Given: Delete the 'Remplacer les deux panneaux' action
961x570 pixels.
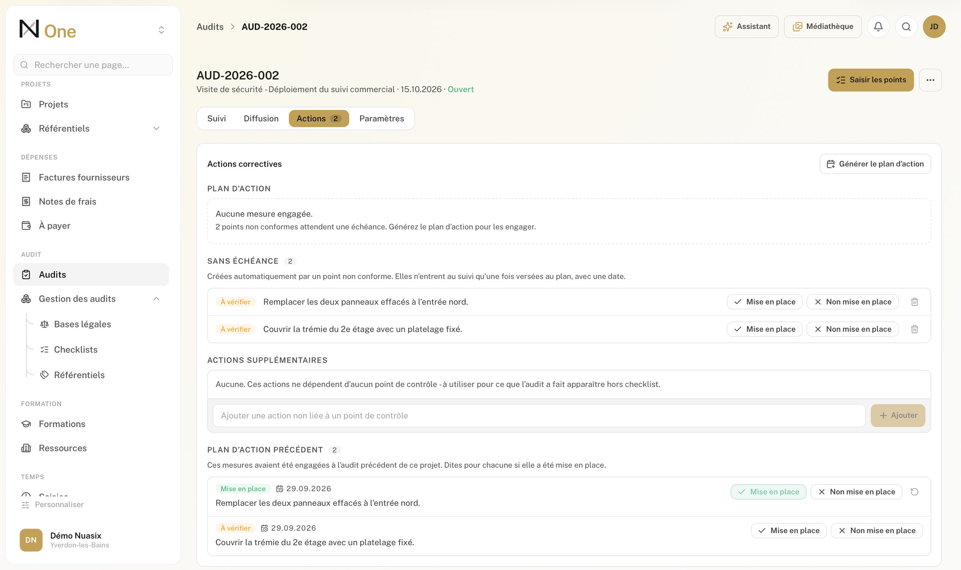Looking at the screenshot, I should (915, 302).
